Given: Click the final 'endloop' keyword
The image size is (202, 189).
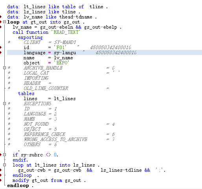Looking at the screenshot, I should (x=18, y=185).
